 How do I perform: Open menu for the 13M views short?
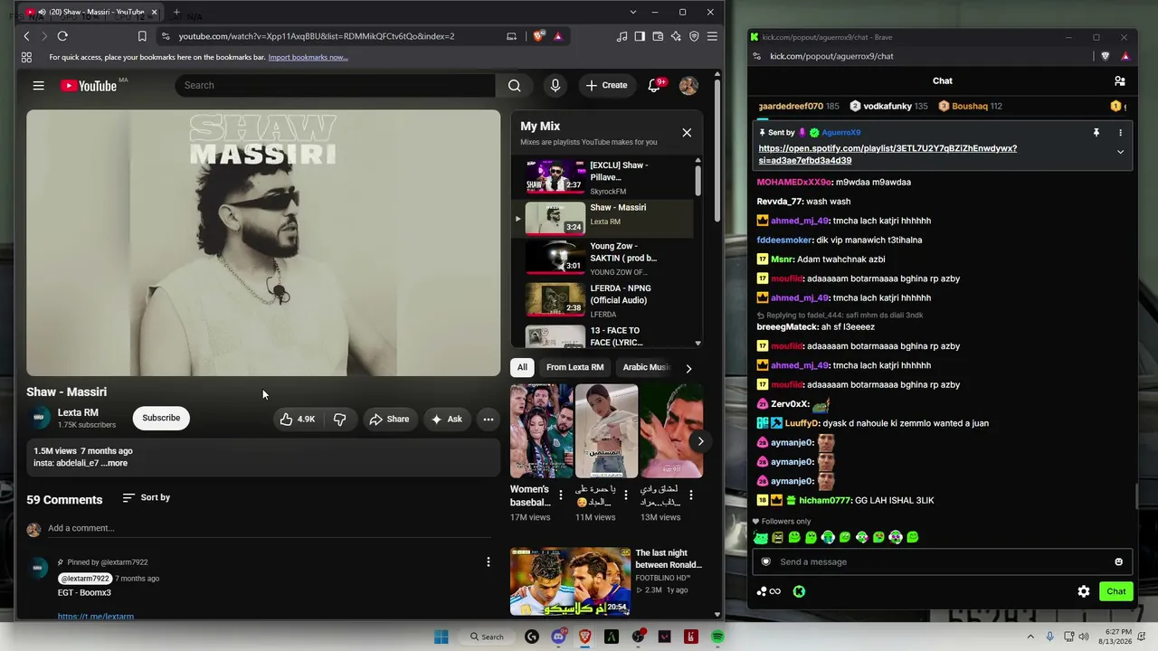coord(691,495)
